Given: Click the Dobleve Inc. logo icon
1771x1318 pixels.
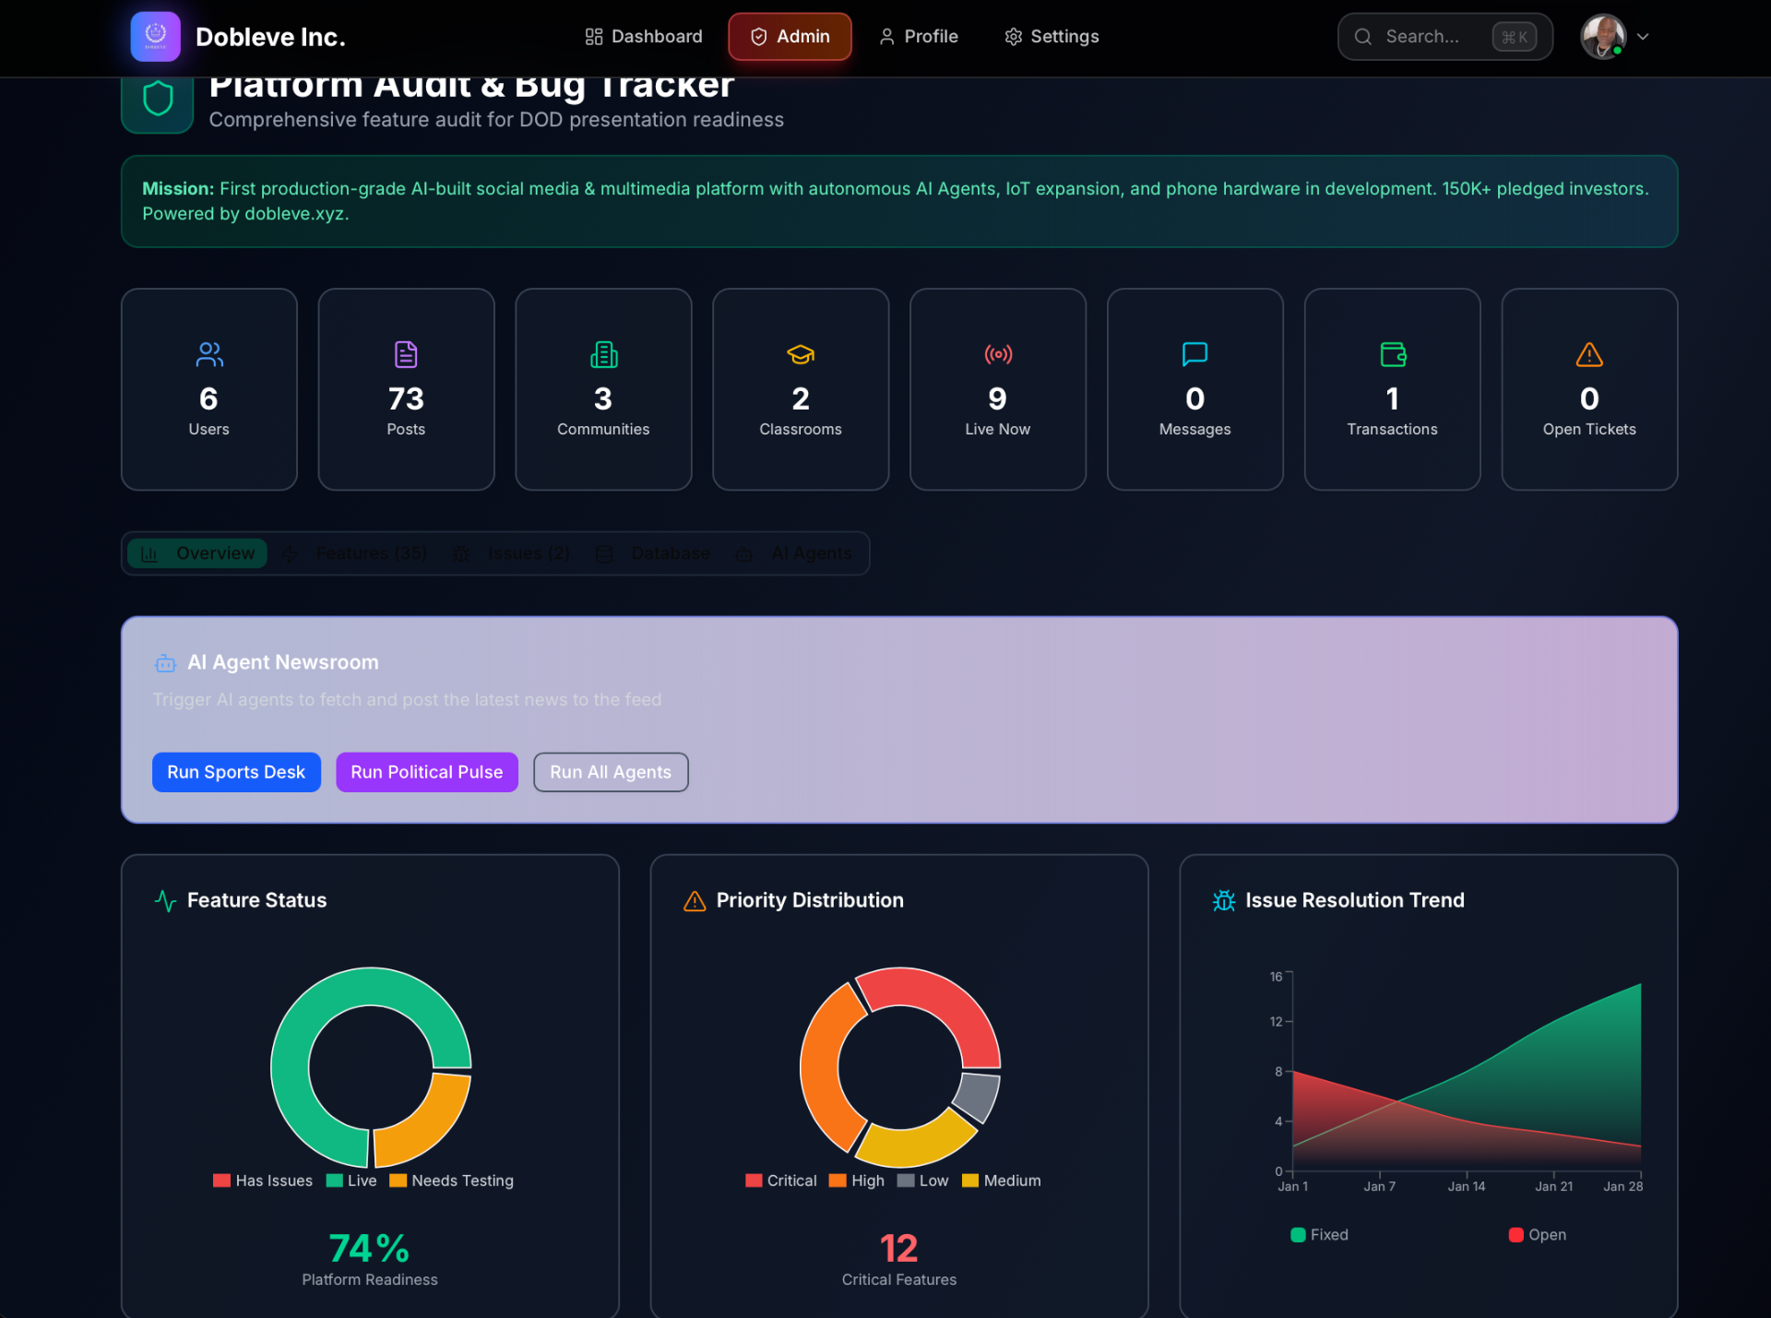Looking at the screenshot, I should click(155, 37).
